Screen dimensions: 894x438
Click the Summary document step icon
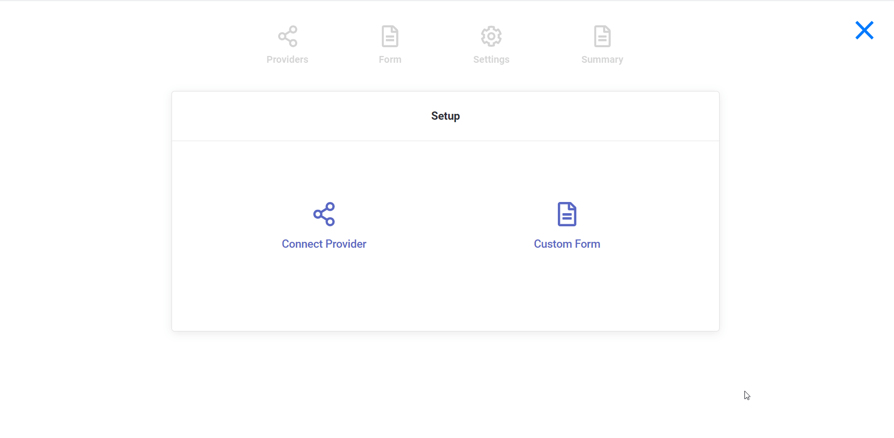[x=602, y=36]
